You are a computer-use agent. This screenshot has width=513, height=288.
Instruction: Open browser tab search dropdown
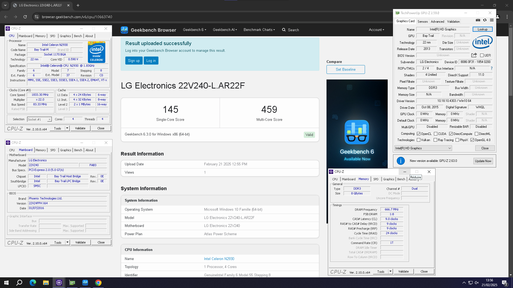(5, 5)
